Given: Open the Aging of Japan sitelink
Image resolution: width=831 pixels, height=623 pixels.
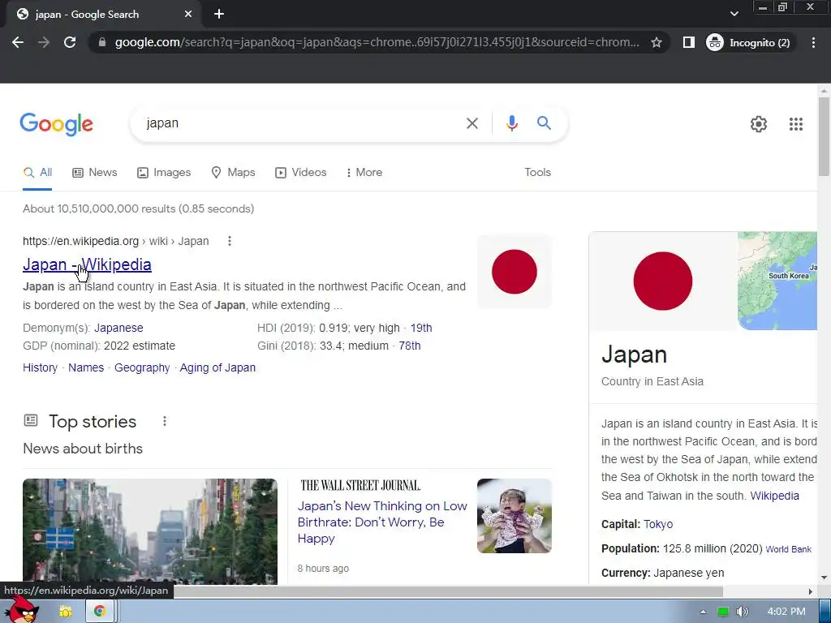Looking at the screenshot, I should point(217,367).
